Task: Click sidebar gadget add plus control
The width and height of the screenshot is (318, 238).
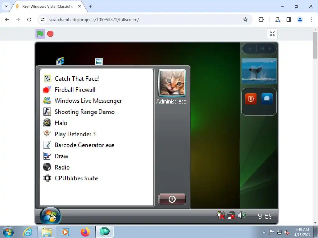Action: point(249,49)
